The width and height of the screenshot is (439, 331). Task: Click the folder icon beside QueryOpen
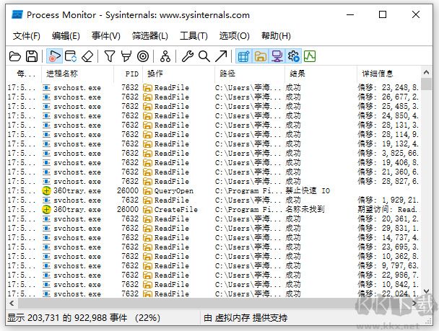(147, 191)
